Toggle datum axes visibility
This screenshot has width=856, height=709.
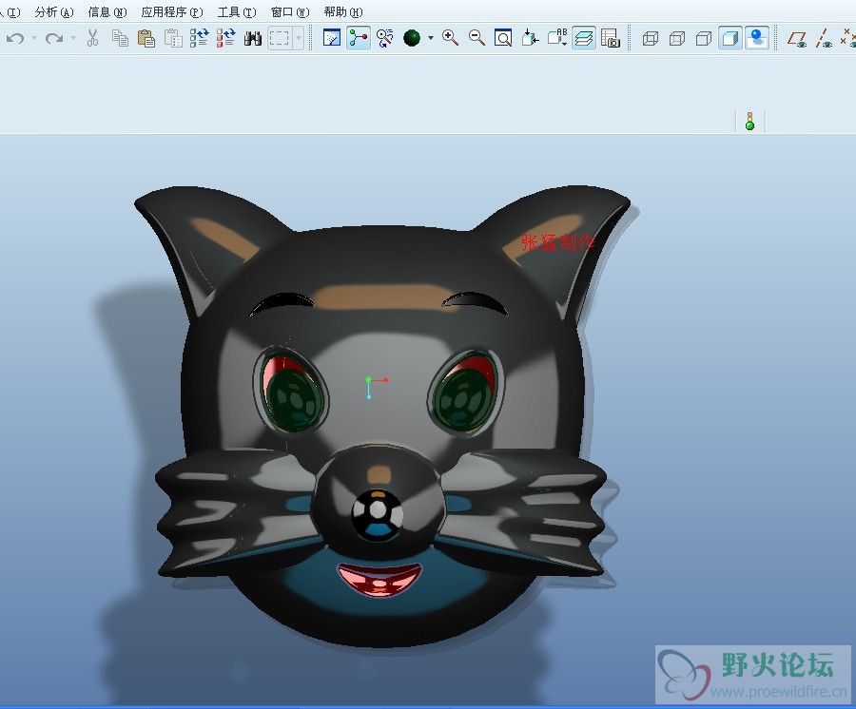[x=824, y=38]
